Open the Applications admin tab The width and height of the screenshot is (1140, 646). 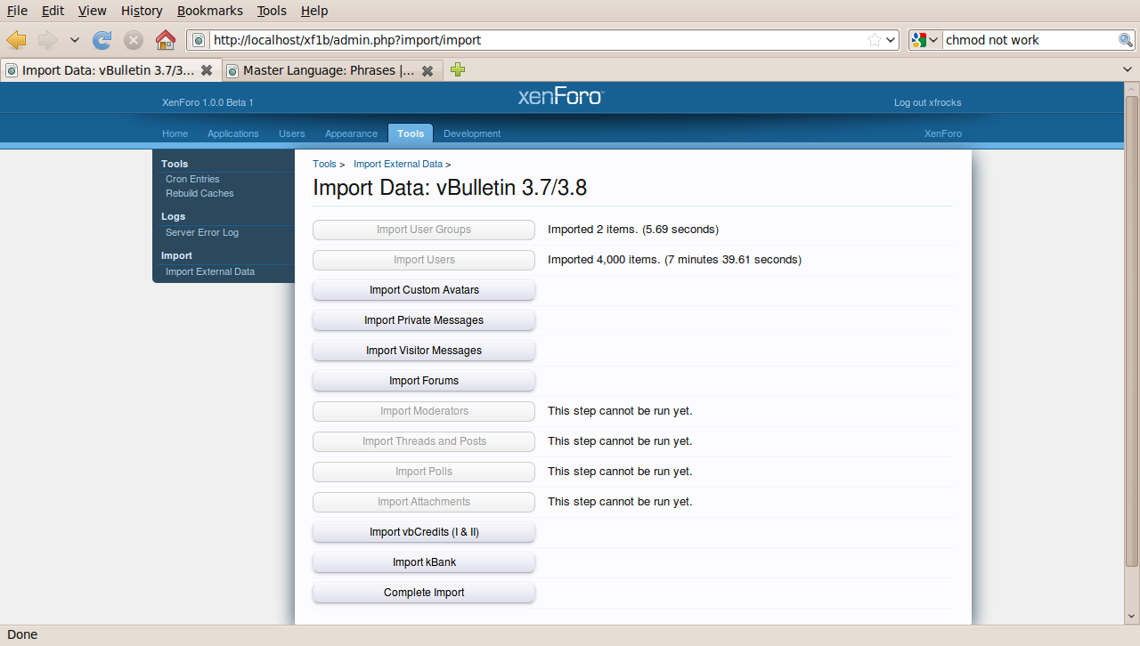(x=233, y=133)
